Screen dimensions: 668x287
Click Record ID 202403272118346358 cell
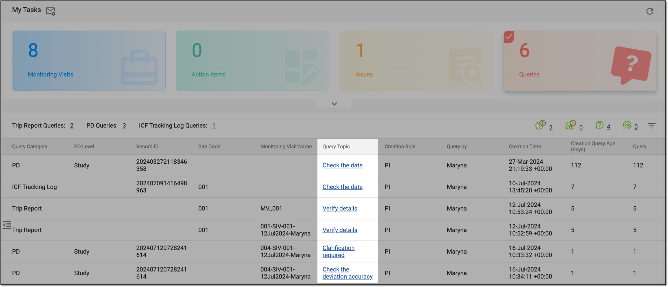[x=161, y=165]
